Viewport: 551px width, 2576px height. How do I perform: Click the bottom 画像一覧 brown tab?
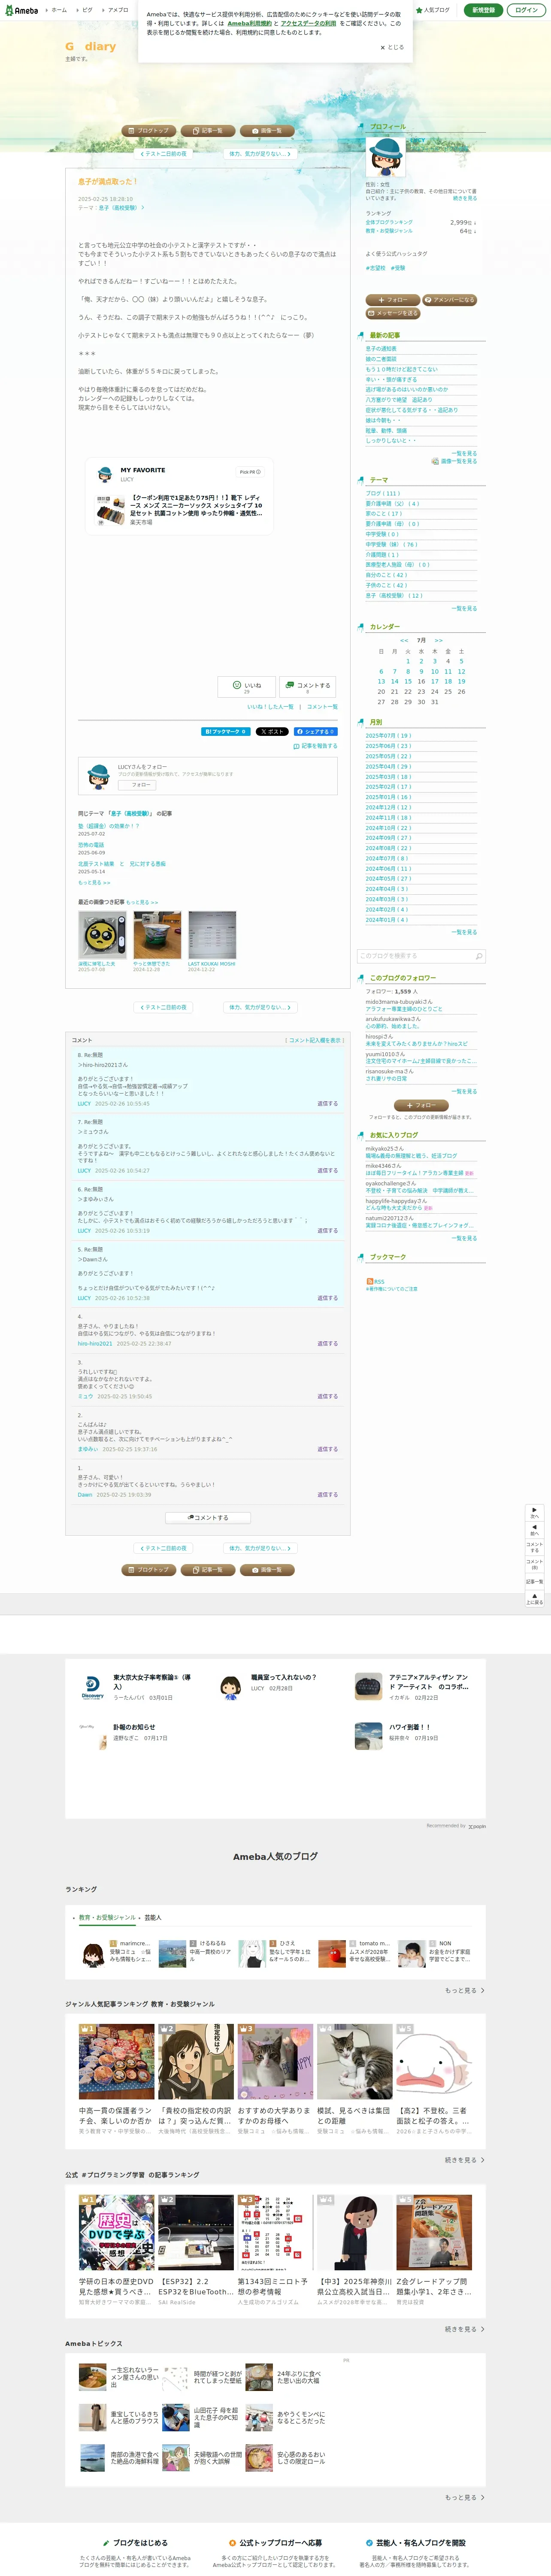point(266,1569)
